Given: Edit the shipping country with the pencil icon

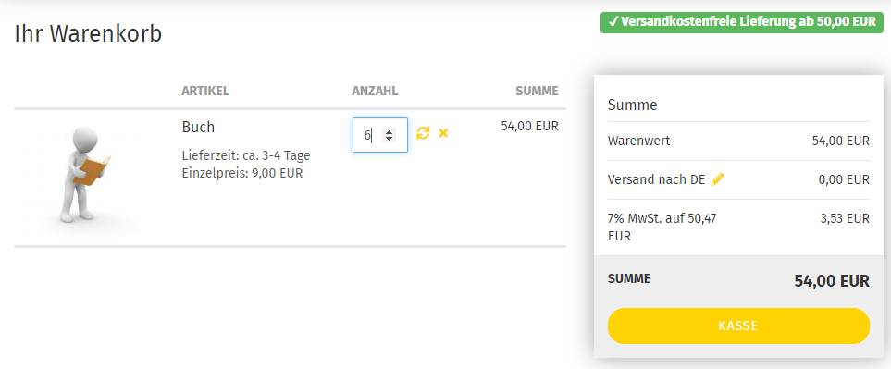Looking at the screenshot, I should click(x=718, y=179).
